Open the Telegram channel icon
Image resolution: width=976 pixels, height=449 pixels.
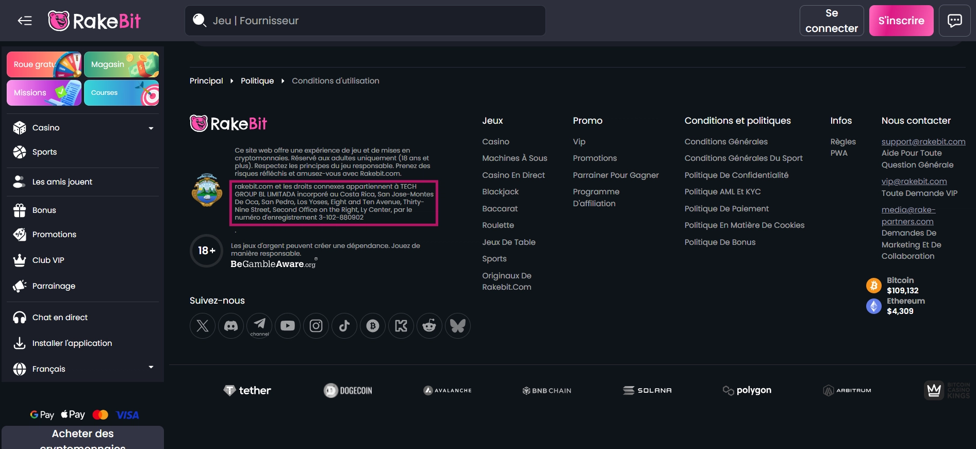[x=259, y=326]
